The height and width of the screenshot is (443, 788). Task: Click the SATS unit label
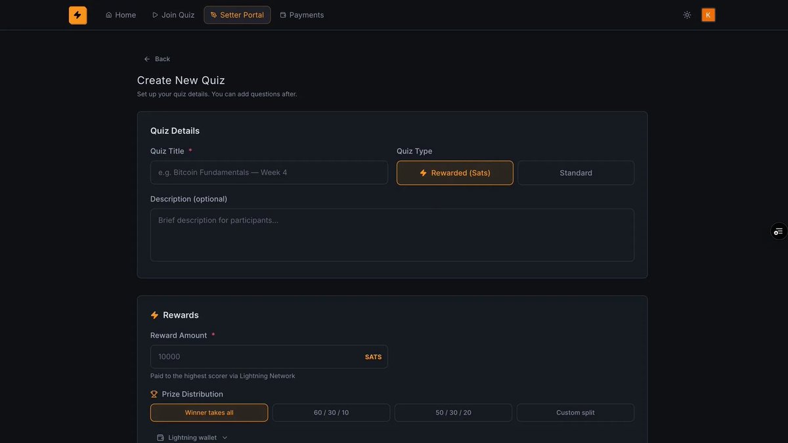[373, 357]
